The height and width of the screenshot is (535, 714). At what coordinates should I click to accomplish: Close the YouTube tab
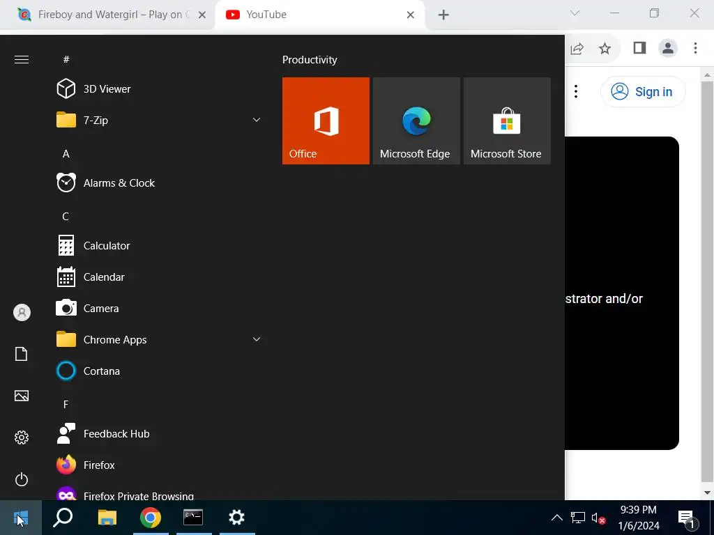(410, 15)
